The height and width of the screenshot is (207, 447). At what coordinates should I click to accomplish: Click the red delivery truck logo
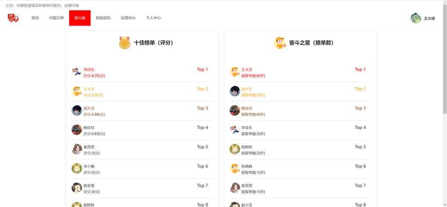[13, 18]
